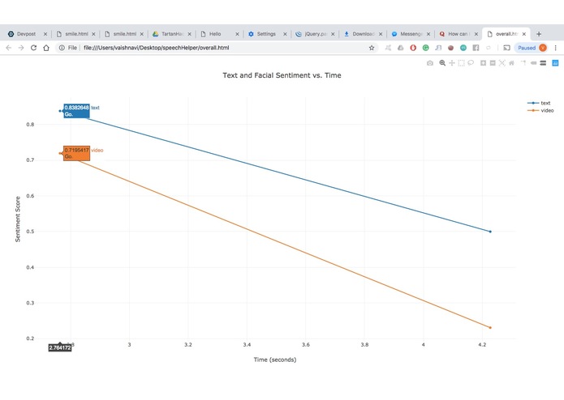Select the Plotly pan tool
Screen dimensions: 564x400
click(452, 63)
